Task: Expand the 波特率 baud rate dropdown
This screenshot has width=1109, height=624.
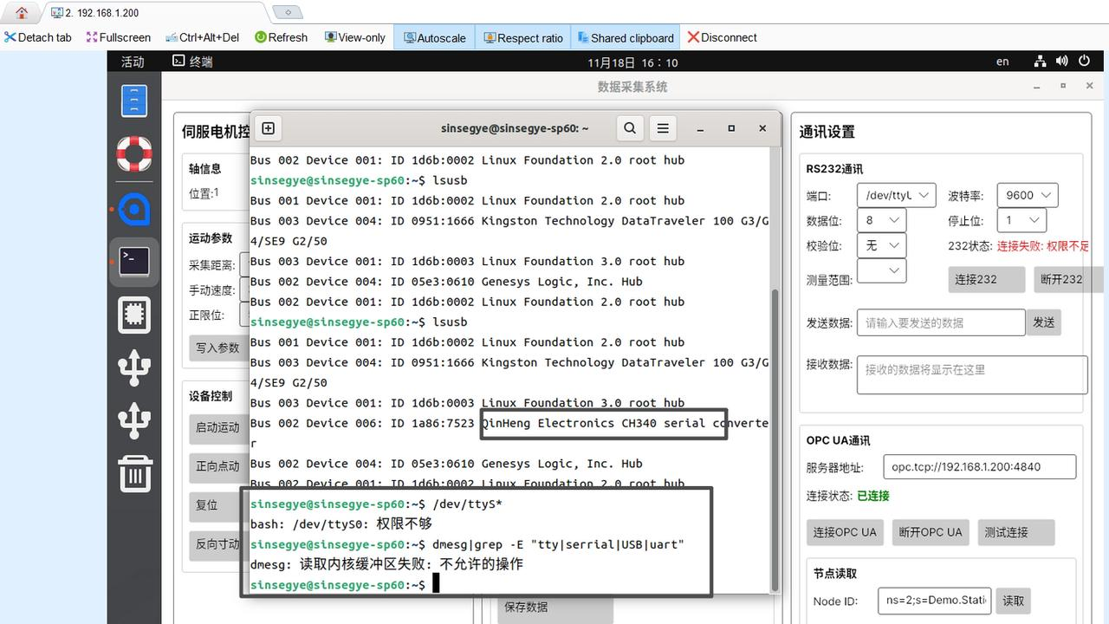Action: 1028,195
